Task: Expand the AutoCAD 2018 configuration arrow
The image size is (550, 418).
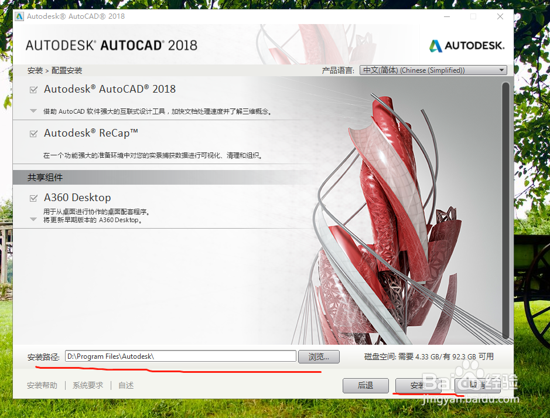Action: tap(33, 111)
